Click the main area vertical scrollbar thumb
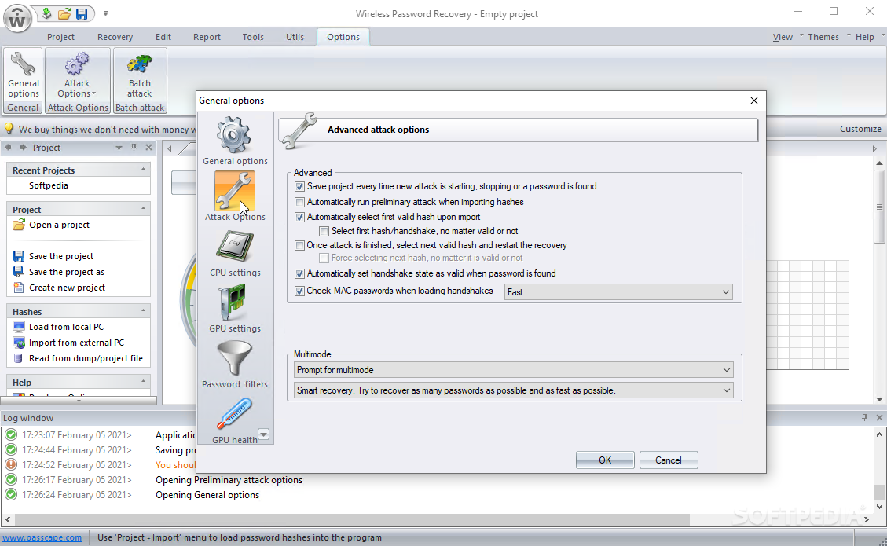The height and width of the screenshot is (546, 887). [879, 207]
